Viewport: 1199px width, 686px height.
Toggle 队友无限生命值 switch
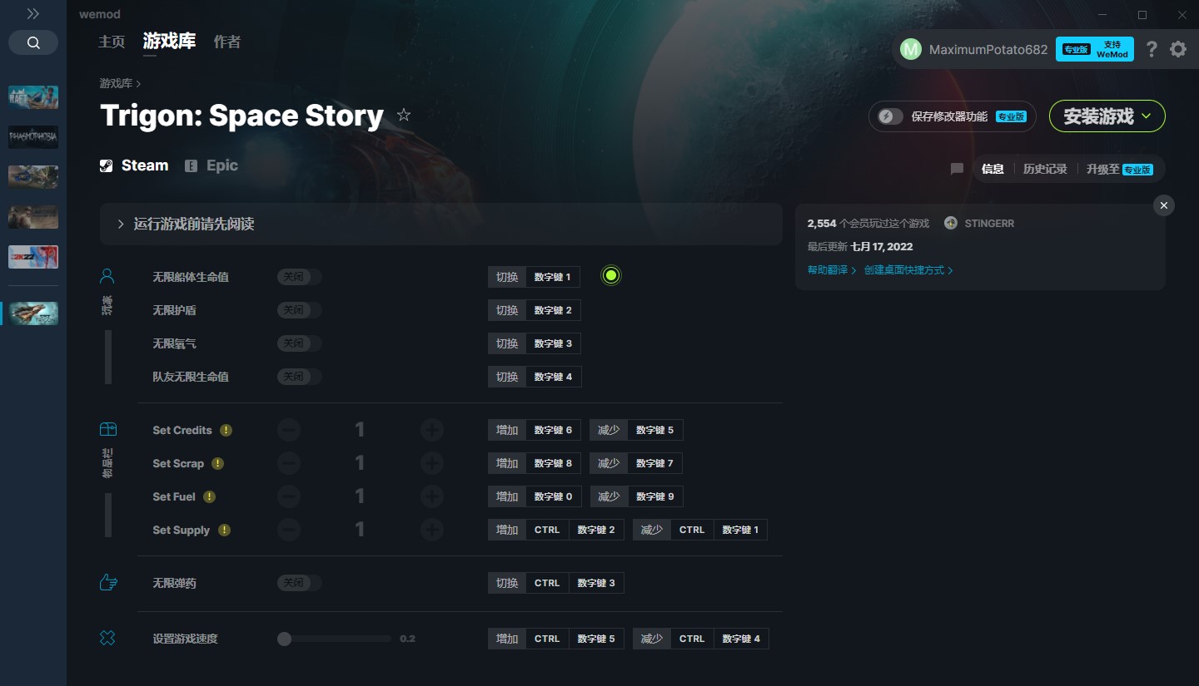coord(300,377)
